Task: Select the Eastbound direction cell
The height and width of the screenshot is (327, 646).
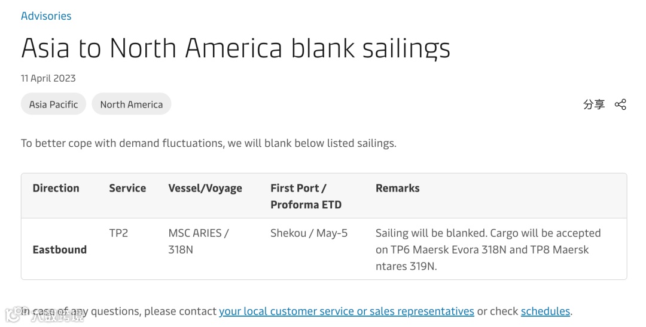Action: click(x=59, y=249)
